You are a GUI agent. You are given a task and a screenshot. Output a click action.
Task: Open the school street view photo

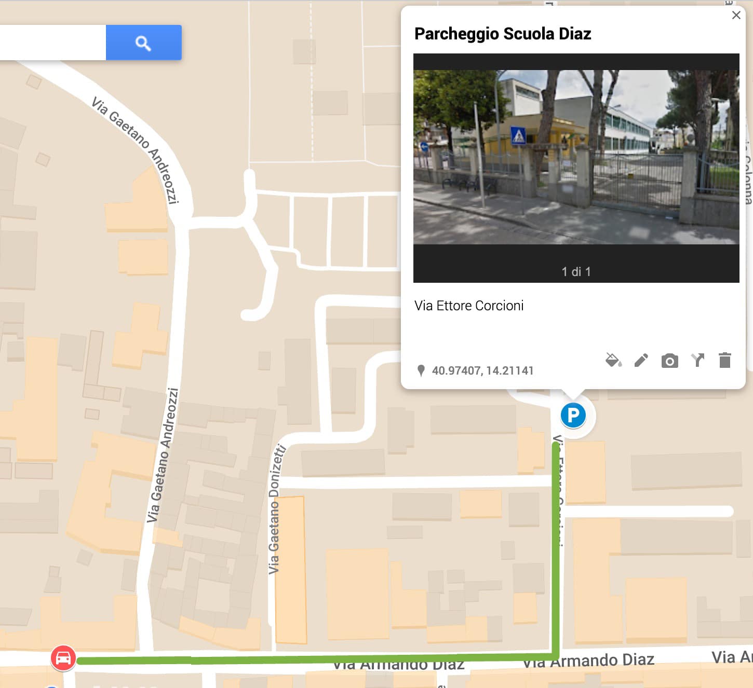(576, 157)
